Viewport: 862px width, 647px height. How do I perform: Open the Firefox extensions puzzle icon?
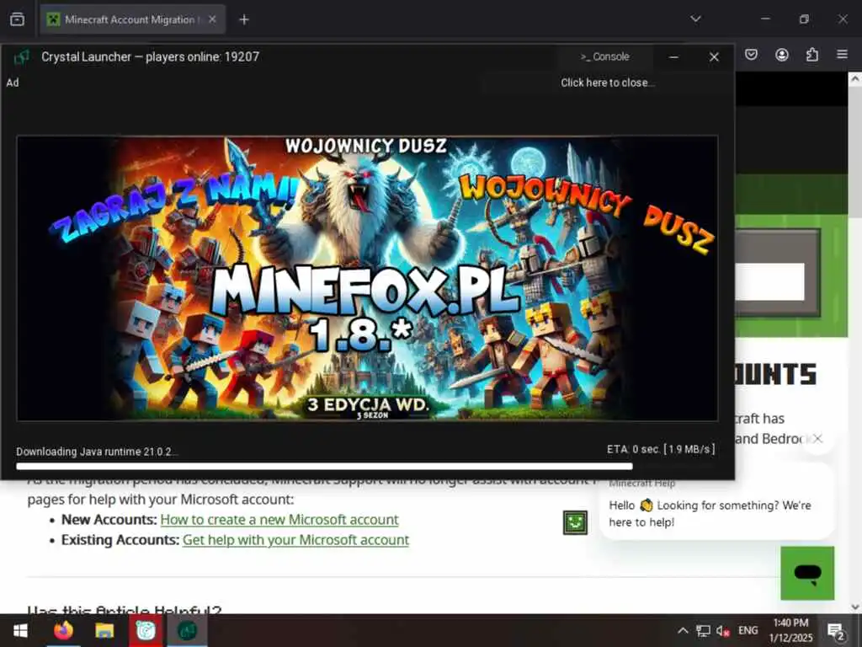pos(812,55)
